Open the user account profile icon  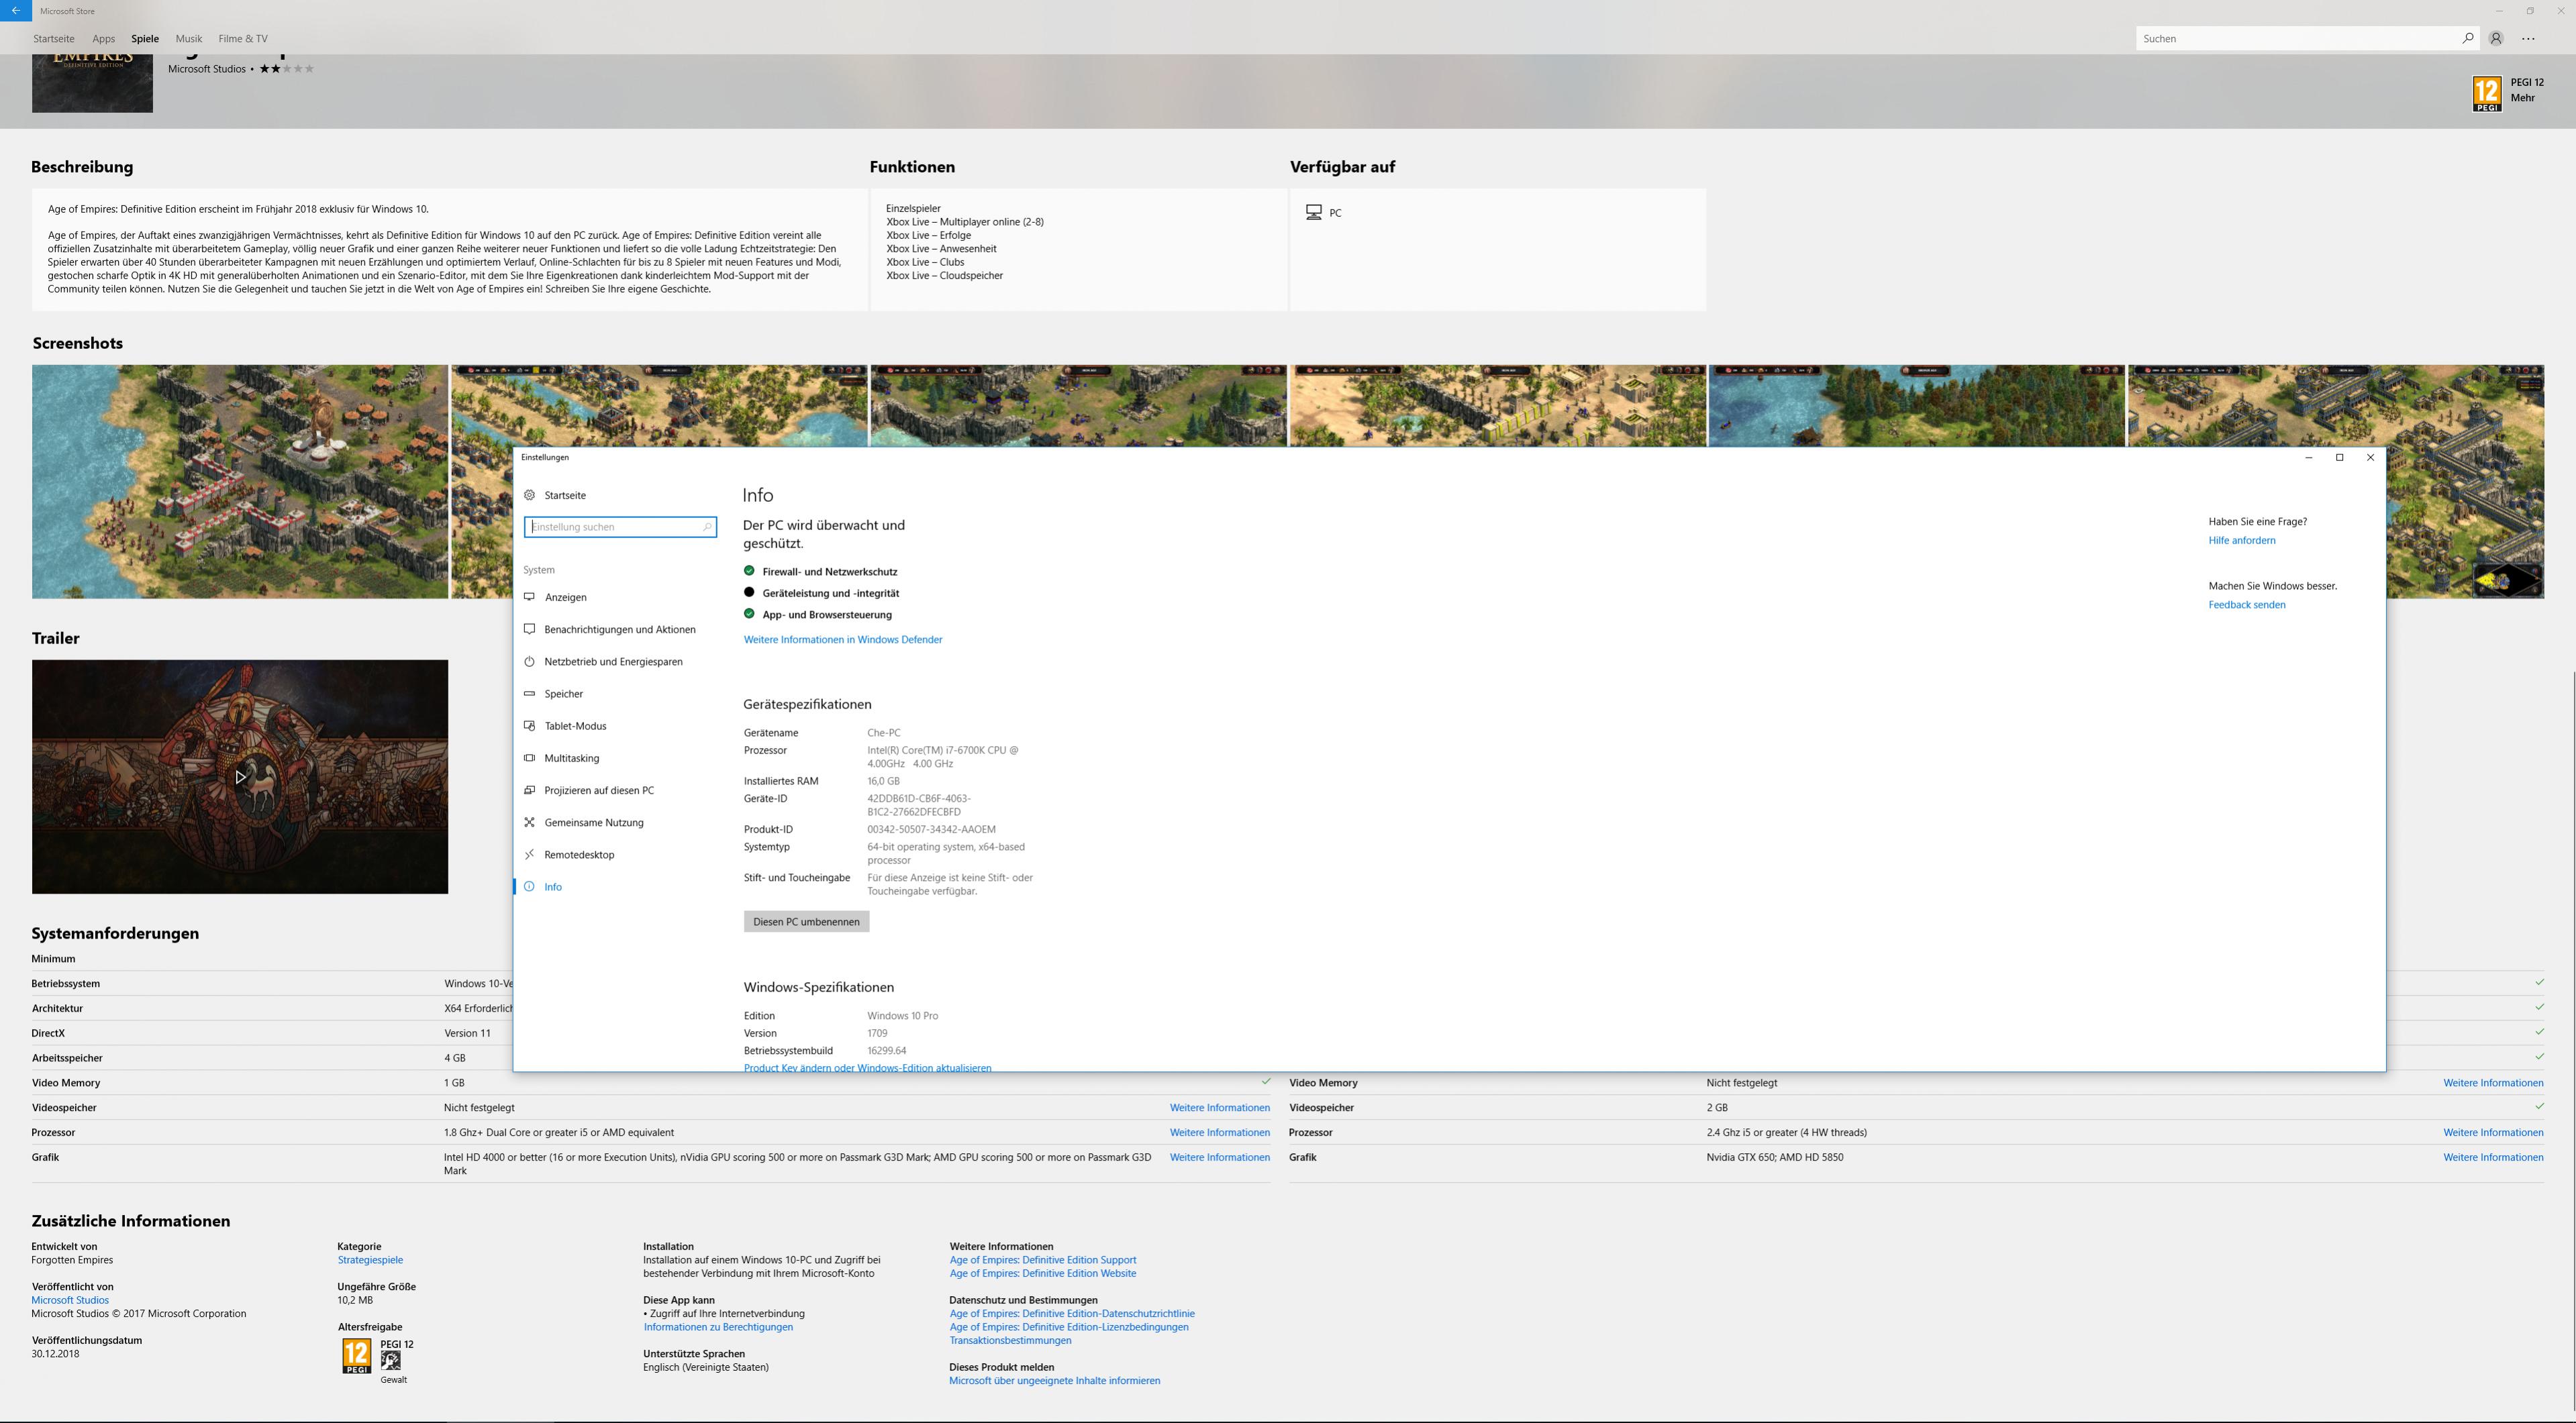point(2496,38)
